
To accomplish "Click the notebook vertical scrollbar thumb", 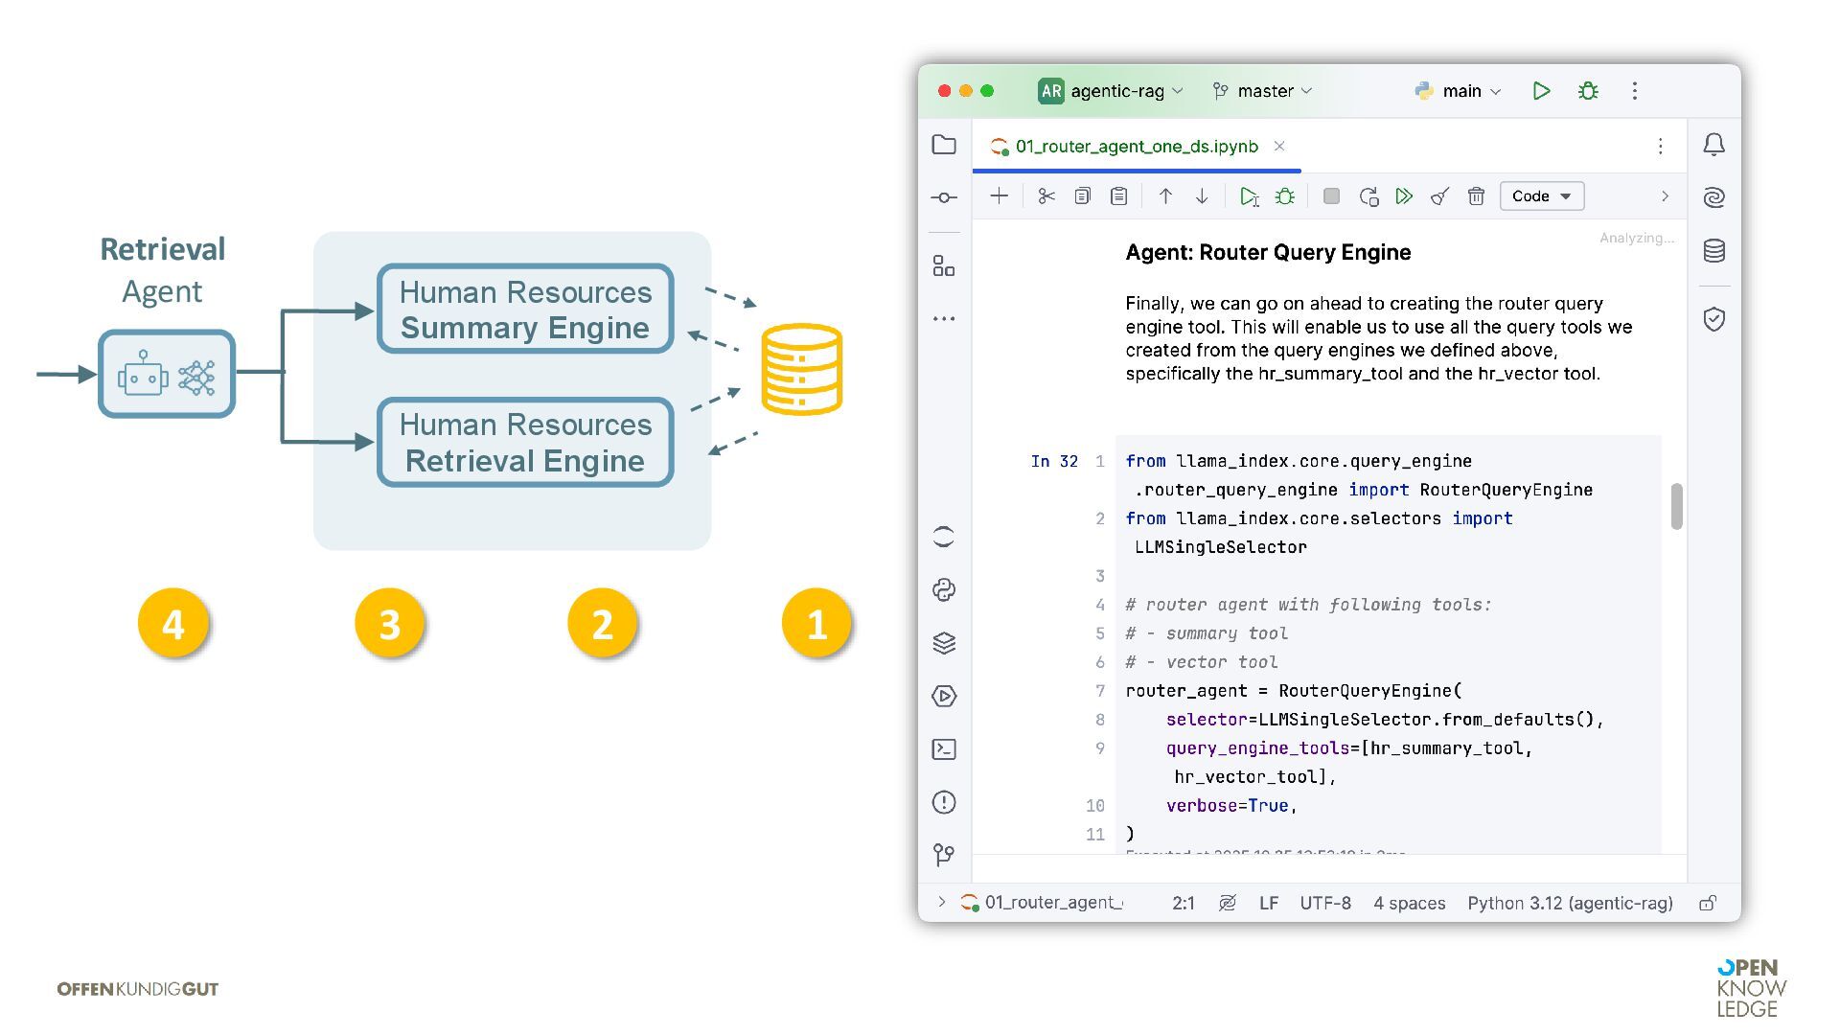I will pyautogui.click(x=1676, y=506).
